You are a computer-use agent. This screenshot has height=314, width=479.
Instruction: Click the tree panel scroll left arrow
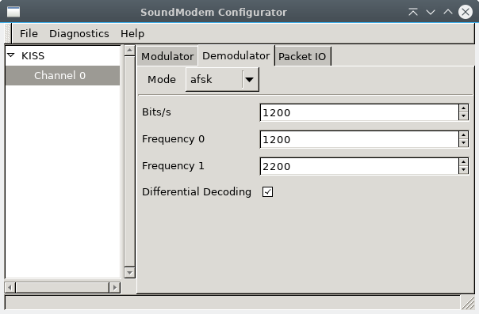(x=10, y=287)
